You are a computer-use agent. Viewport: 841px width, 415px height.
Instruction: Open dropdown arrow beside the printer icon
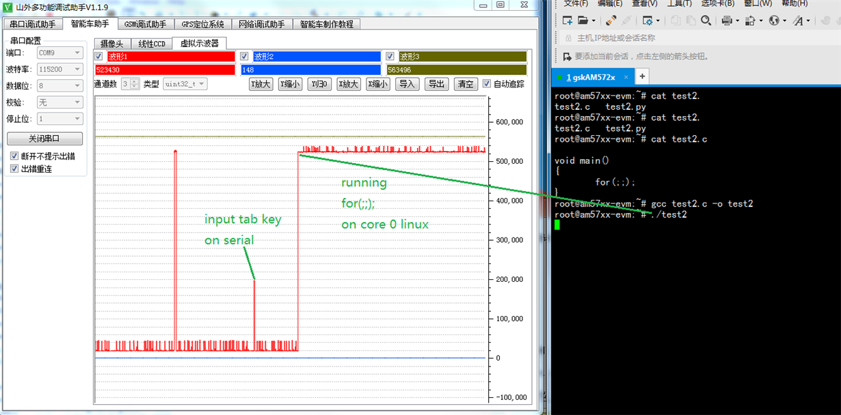tap(737, 21)
